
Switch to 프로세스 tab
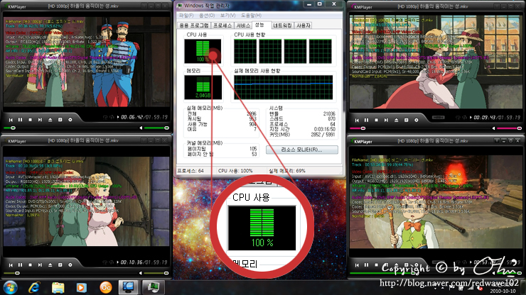point(222,26)
